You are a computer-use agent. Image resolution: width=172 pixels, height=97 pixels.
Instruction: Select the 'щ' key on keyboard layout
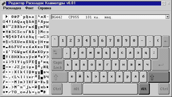[106, 53]
